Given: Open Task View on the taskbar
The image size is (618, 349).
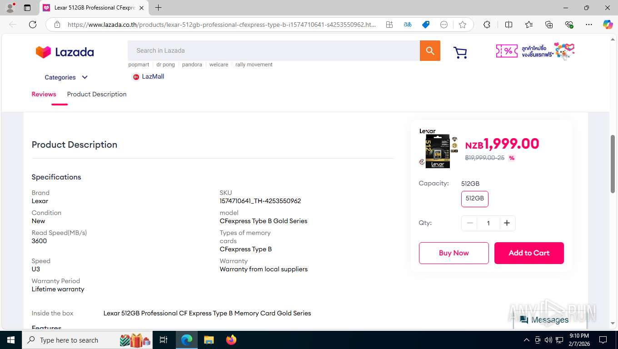Looking at the screenshot, I should point(164,340).
